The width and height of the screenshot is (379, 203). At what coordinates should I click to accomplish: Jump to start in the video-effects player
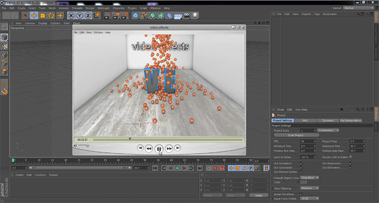point(140,148)
